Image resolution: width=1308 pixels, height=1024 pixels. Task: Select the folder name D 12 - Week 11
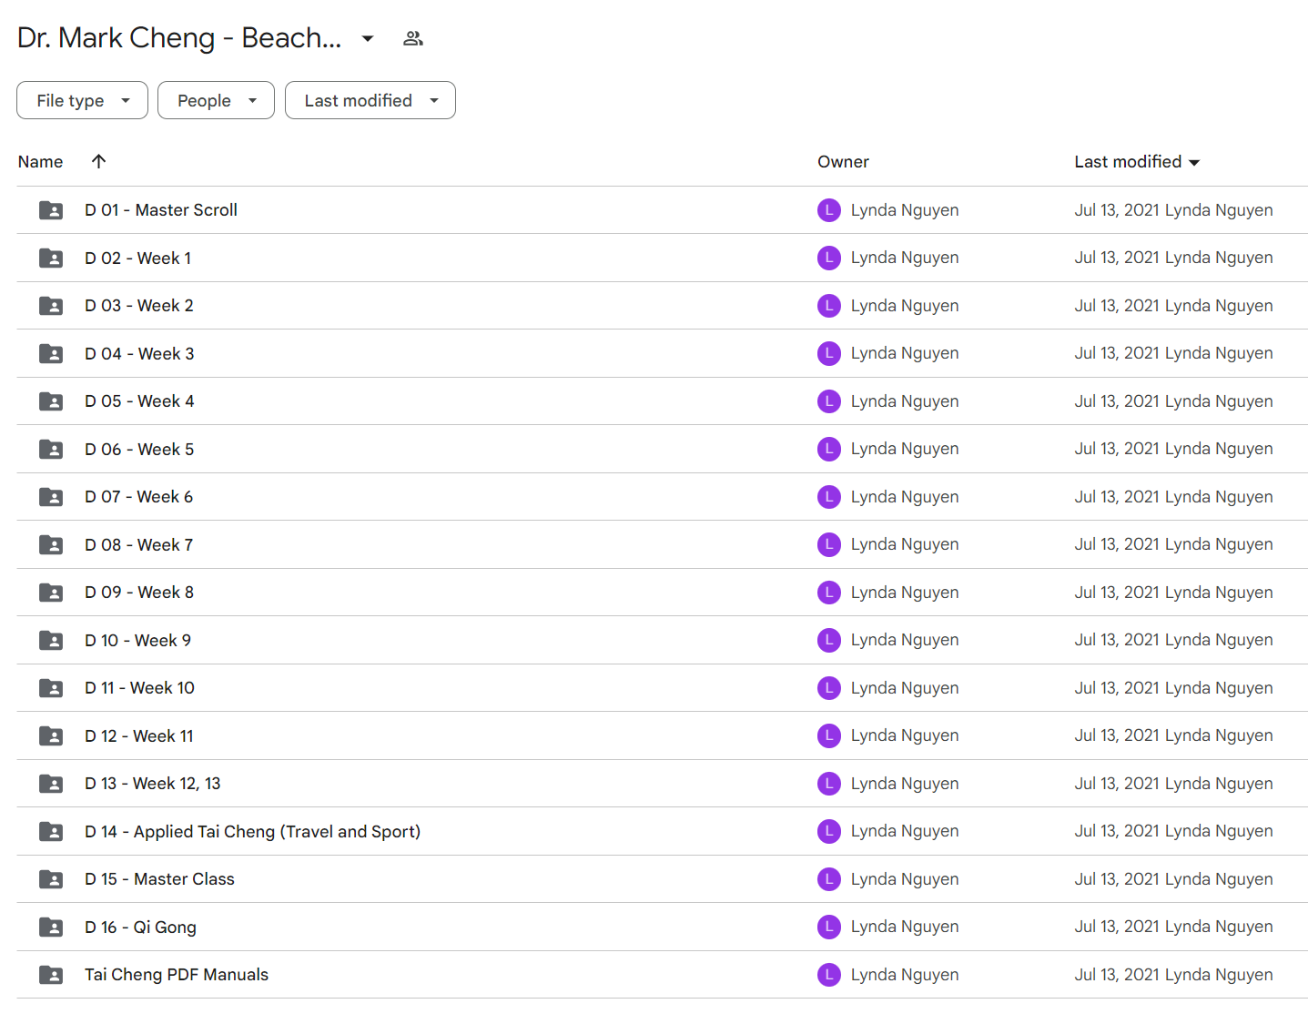point(139,736)
